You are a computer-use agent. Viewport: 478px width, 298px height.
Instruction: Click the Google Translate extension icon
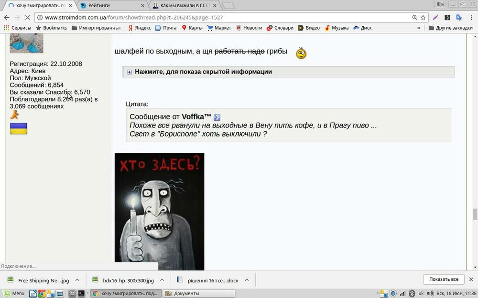coord(459,18)
